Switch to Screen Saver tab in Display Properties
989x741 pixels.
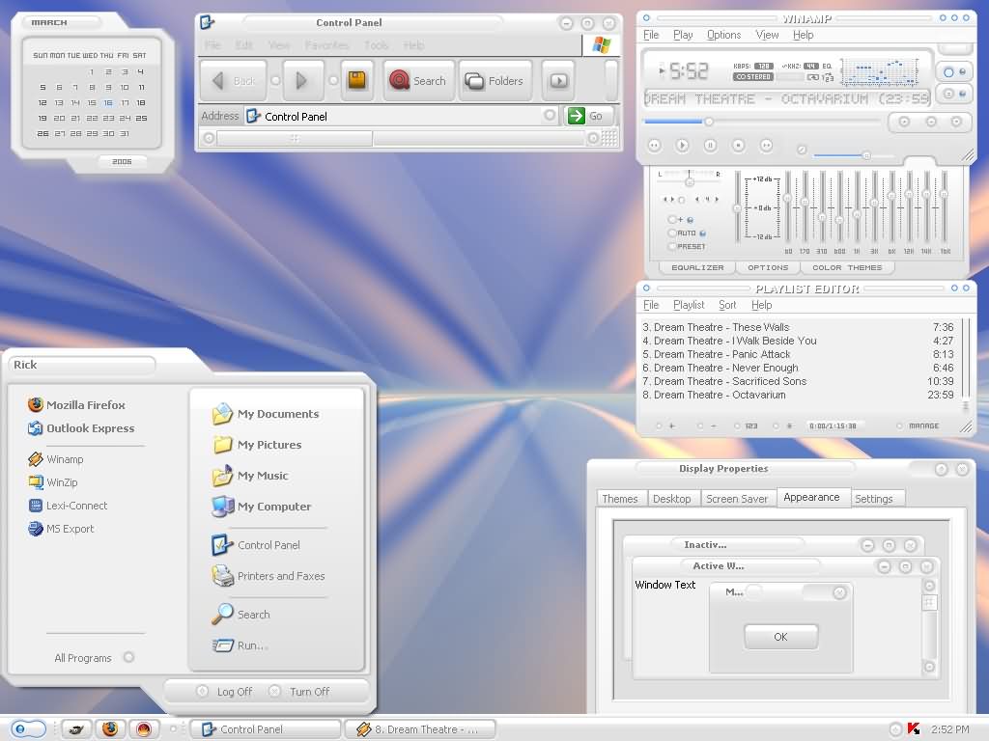(737, 499)
